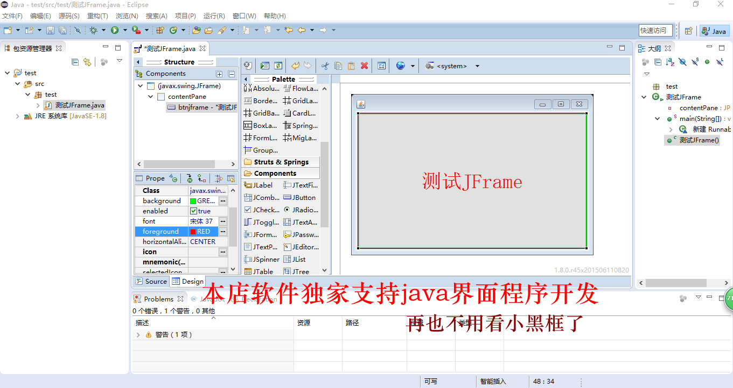The image size is (733, 388).
Task: Toggle Hide Static Members in Outline
Action: coord(695,62)
